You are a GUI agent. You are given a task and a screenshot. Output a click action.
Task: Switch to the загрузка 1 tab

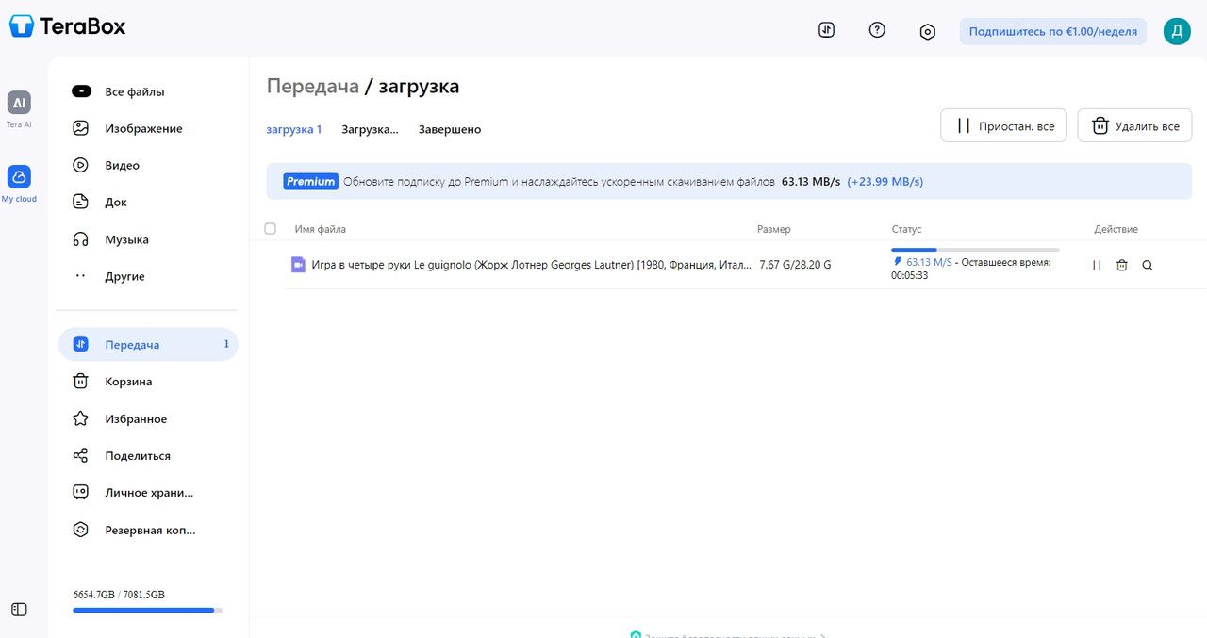(294, 129)
